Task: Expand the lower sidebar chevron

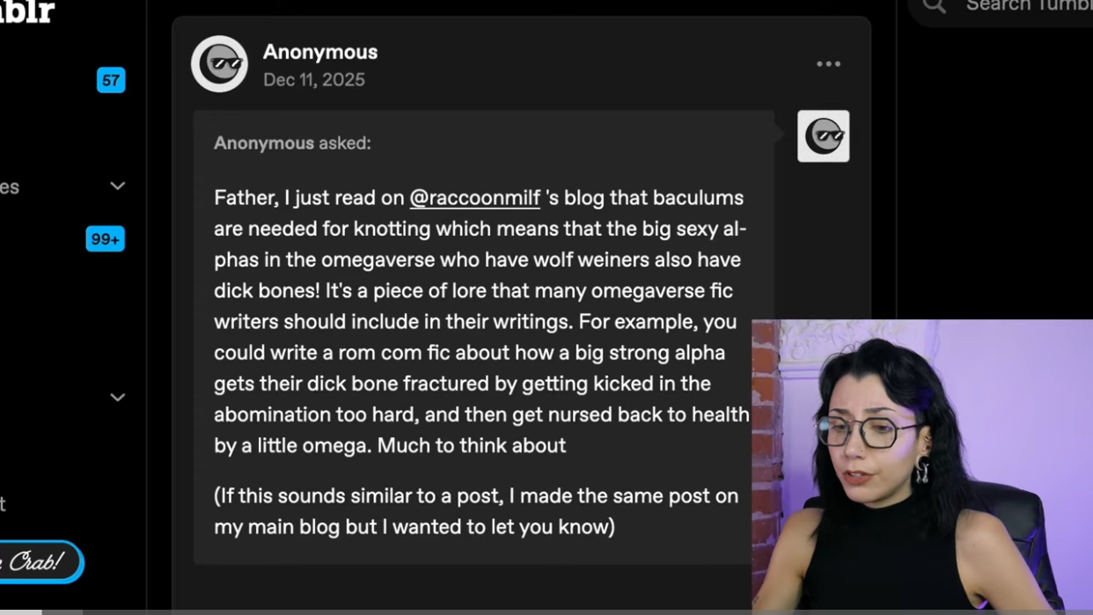Action: pos(117,398)
